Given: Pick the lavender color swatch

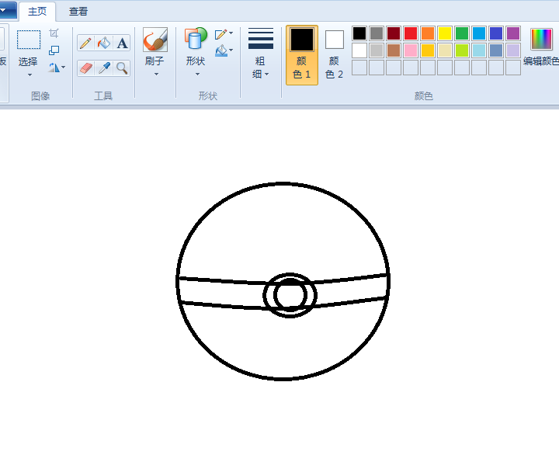Looking at the screenshot, I should pyautogui.click(x=513, y=50).
